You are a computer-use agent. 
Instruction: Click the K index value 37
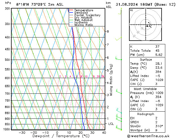(157, 47)
